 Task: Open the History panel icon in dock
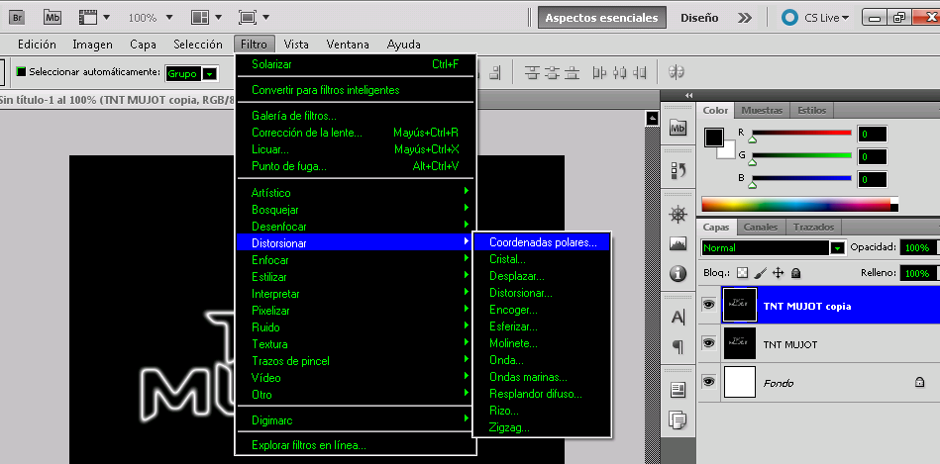(679, 170)
